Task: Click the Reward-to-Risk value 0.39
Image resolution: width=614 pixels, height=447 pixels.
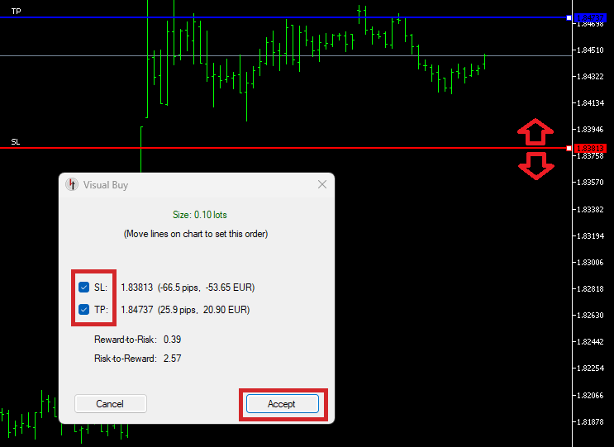Action: (x=172, y=340)
